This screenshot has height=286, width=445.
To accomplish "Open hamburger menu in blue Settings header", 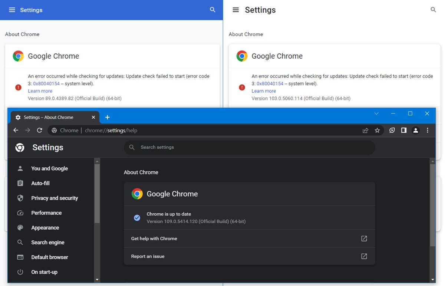I will [x=12, y=10].
